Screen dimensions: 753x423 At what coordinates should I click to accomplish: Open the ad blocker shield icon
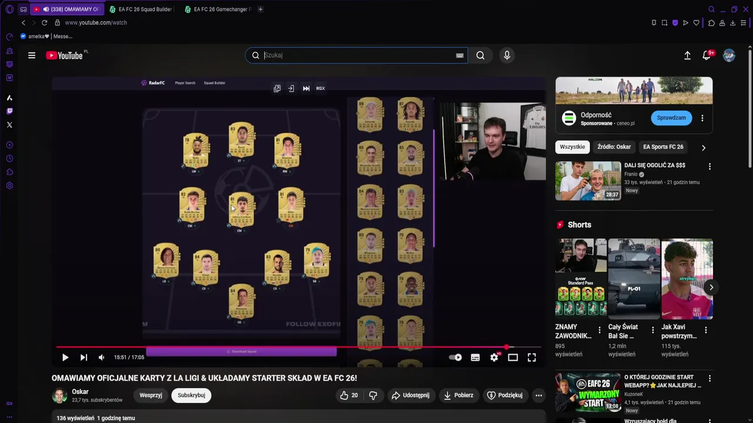(675, 23)
